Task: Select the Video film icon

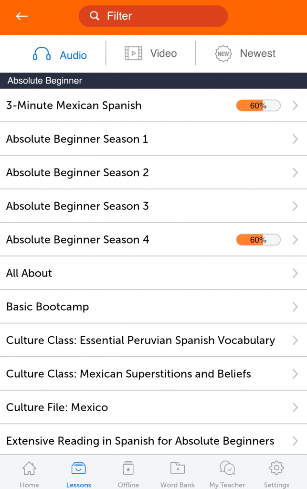Action: 133,53
